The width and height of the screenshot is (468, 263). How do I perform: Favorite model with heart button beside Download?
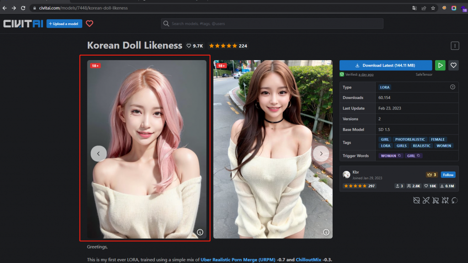coord(453,66)
